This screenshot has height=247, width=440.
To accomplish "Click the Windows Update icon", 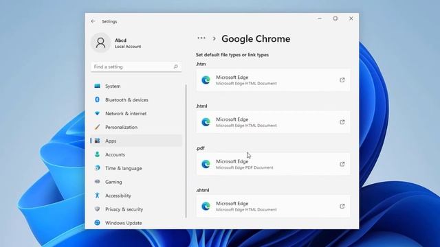I will (x=97, y=222).
